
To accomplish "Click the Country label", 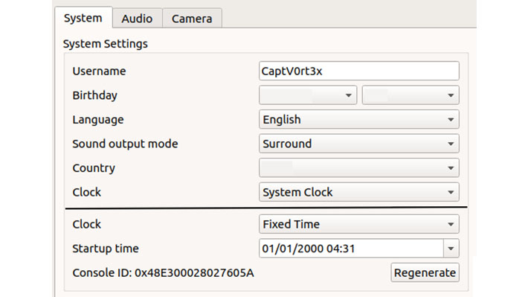I will click(x=94, y=168).
